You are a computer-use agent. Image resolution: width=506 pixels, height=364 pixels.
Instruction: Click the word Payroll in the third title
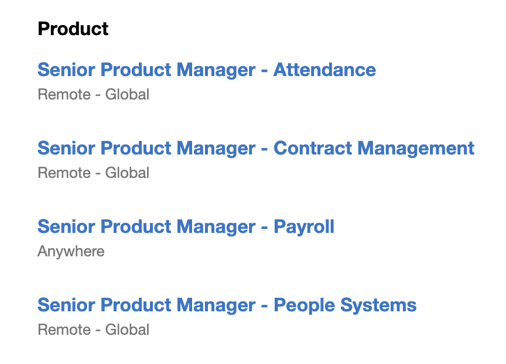[304, 226]
